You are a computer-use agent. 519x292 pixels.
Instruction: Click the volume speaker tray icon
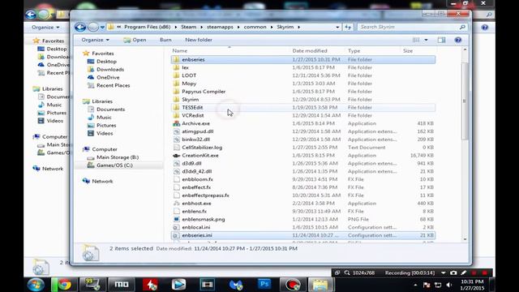coord(448,285)
